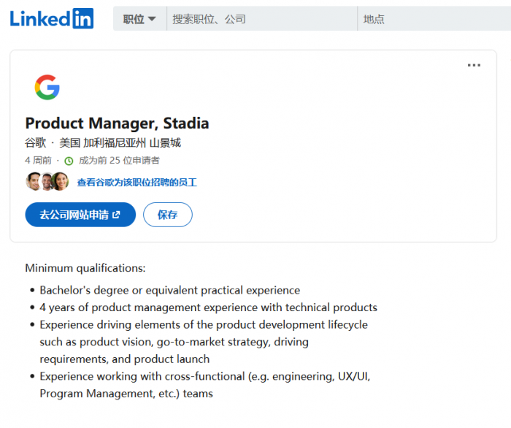Click the 成为前 25 位申请者 text
The width and height of the screenshot is (511, 428).
(x=119, y=161)
